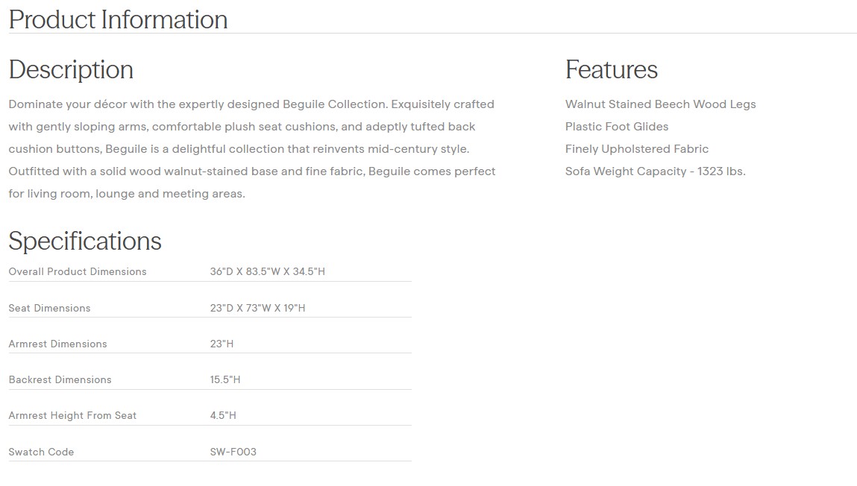The image size is (857, 486).
Task: Select the Seat Dimensions row label
Action: click(x=49, y=308)
